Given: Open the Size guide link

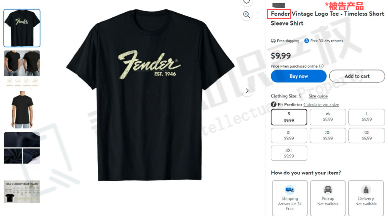Looking at the screenshot, I should coord(318,96).
